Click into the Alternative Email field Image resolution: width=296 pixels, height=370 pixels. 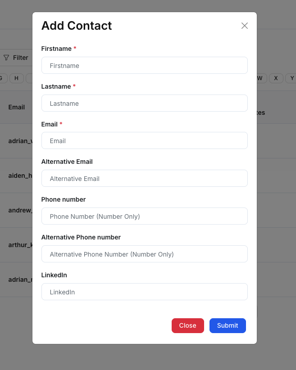[x=144, y=178]
